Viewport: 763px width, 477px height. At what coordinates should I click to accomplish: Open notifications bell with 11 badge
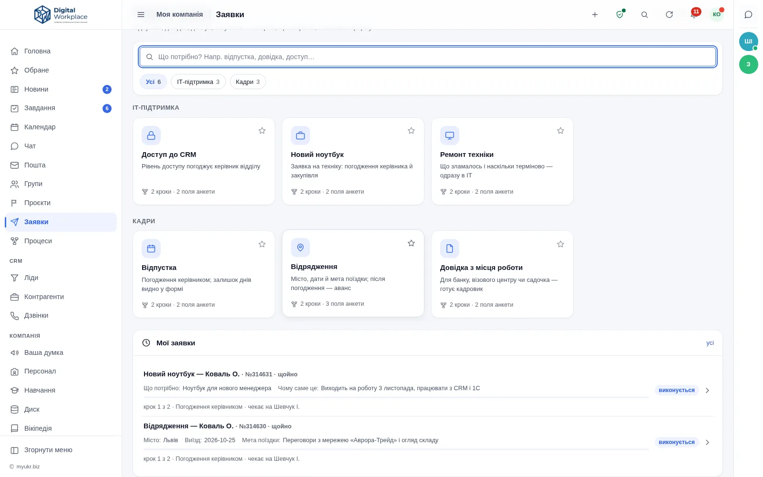(x=694, y=14)
